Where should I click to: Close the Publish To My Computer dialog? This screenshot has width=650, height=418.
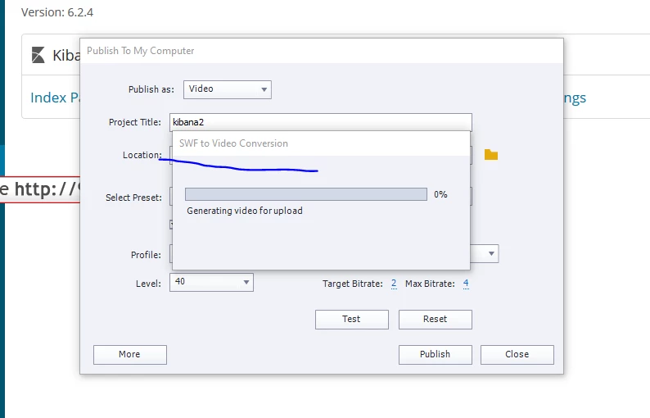pos(517,355)
